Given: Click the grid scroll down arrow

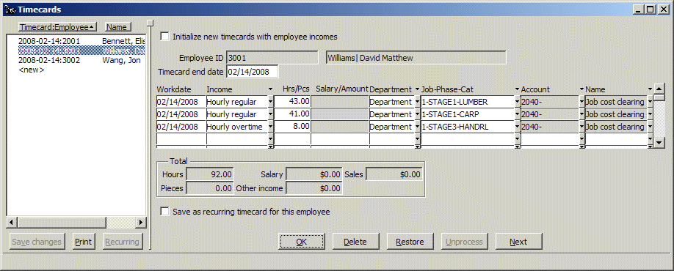Looking at the screenshot, I should pyautogui.click(x=659, y=142).
